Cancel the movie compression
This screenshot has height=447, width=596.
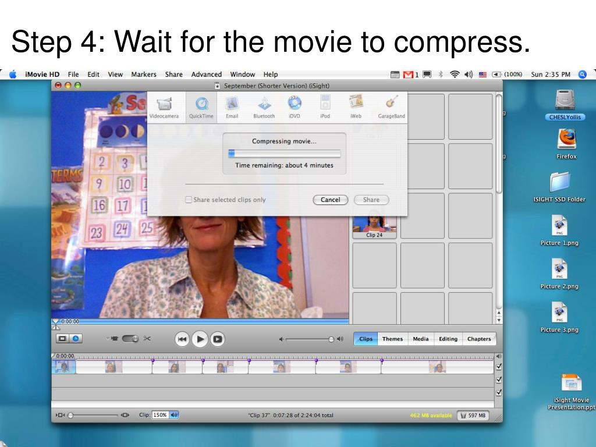[x=331, y=200]
